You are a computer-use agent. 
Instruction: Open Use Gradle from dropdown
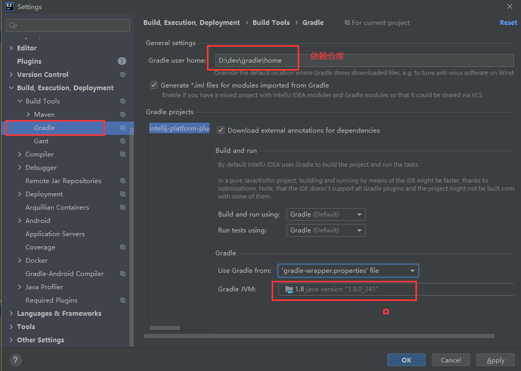tap(348, 271)
